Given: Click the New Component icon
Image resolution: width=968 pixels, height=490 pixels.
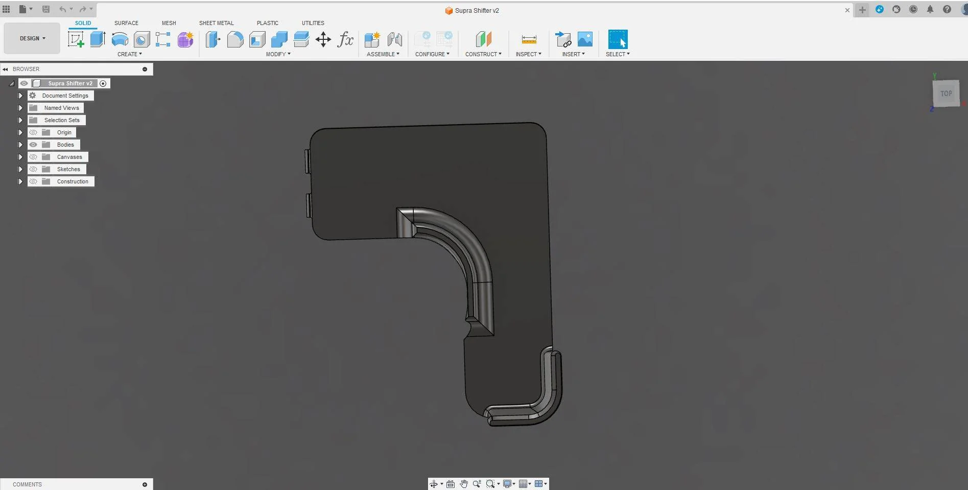Looking at the screenshot, I should 372,39.
